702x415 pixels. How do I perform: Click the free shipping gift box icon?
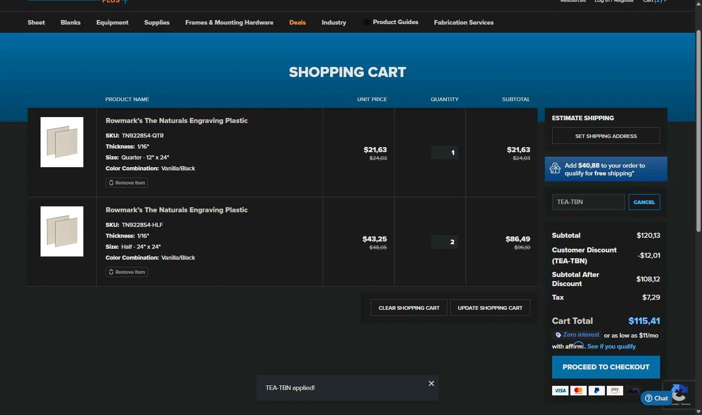(555, 169)
